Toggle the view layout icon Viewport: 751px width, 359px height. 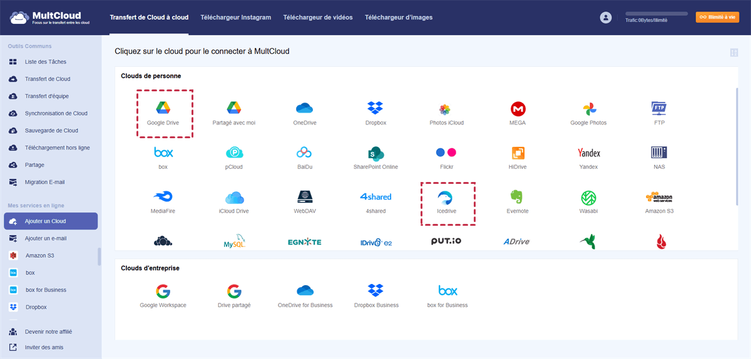733,53
